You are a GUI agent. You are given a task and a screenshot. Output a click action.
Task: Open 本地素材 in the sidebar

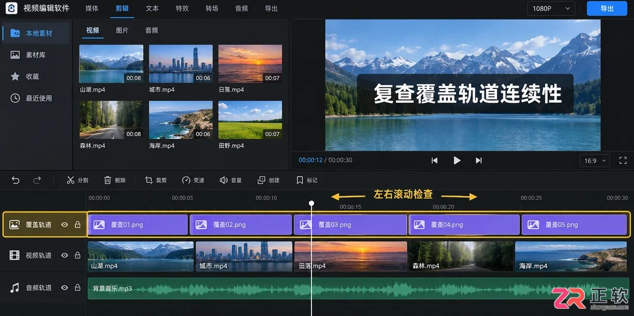(x=35, y=33)
